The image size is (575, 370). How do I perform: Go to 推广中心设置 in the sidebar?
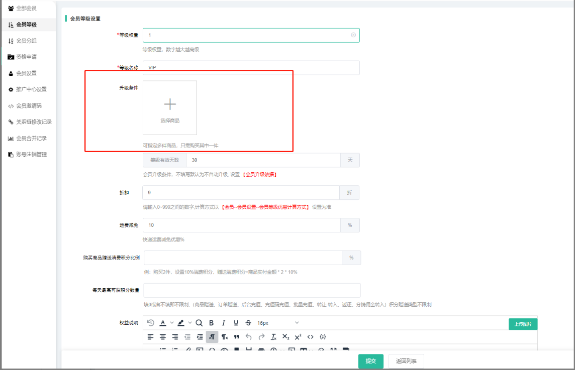(x=31, y=89)
